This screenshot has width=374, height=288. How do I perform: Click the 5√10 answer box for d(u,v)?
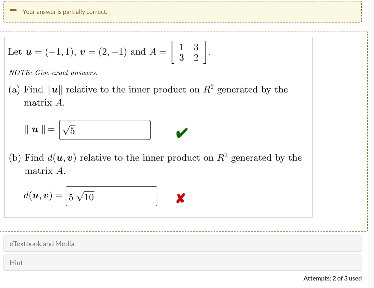tap(111, 196)
